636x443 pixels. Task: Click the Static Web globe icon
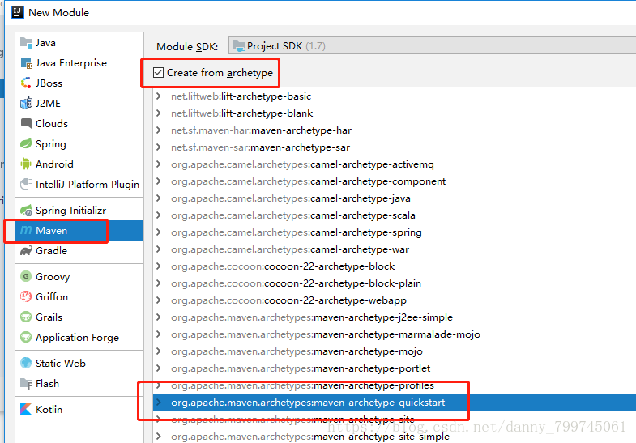26,363
